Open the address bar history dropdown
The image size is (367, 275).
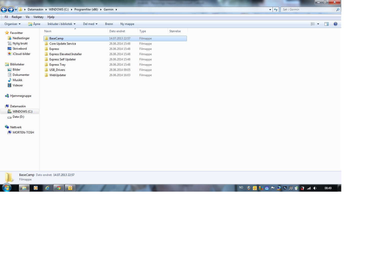270,9
